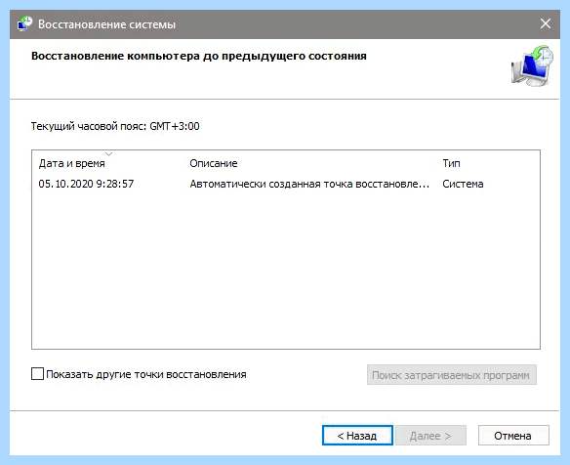Select restore point dated 05.10.2020 9:28:57
The width and height of the screenshot is (570, 465).
pyautogui.click(x=286, y=184)
